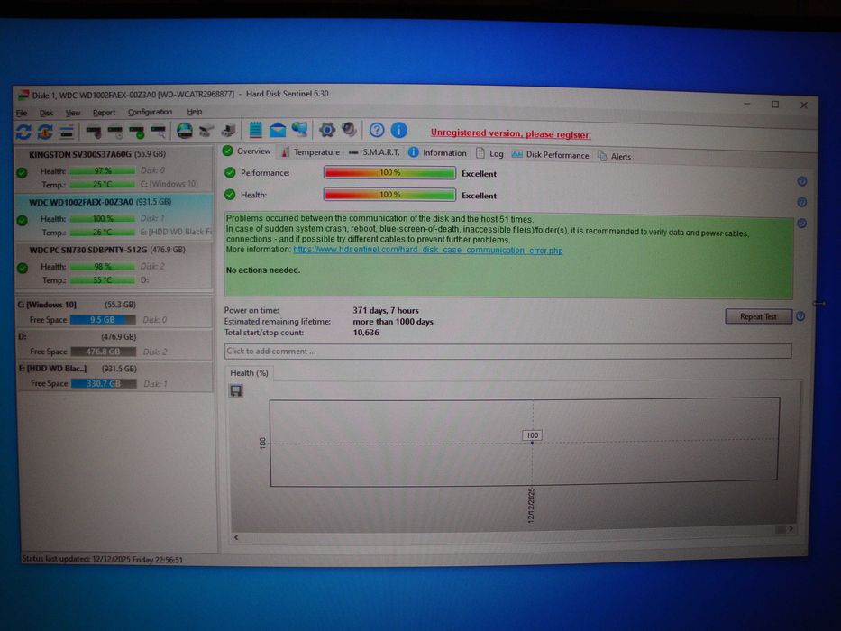Open the View menu
This screenshot has width=841, height=631.
pyautogui.click(x=73, y=113)
